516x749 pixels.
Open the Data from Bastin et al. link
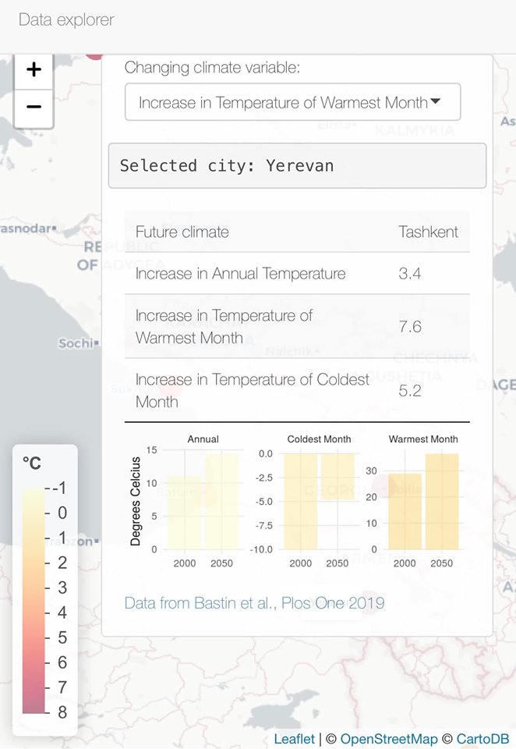click(254, 602)
